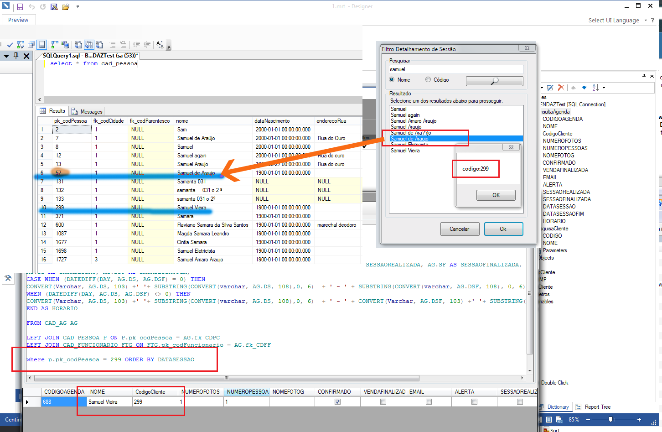The height and width of the screenshot is (432, 662).
Task: Select the Código radio button
Action: (428, 79)
